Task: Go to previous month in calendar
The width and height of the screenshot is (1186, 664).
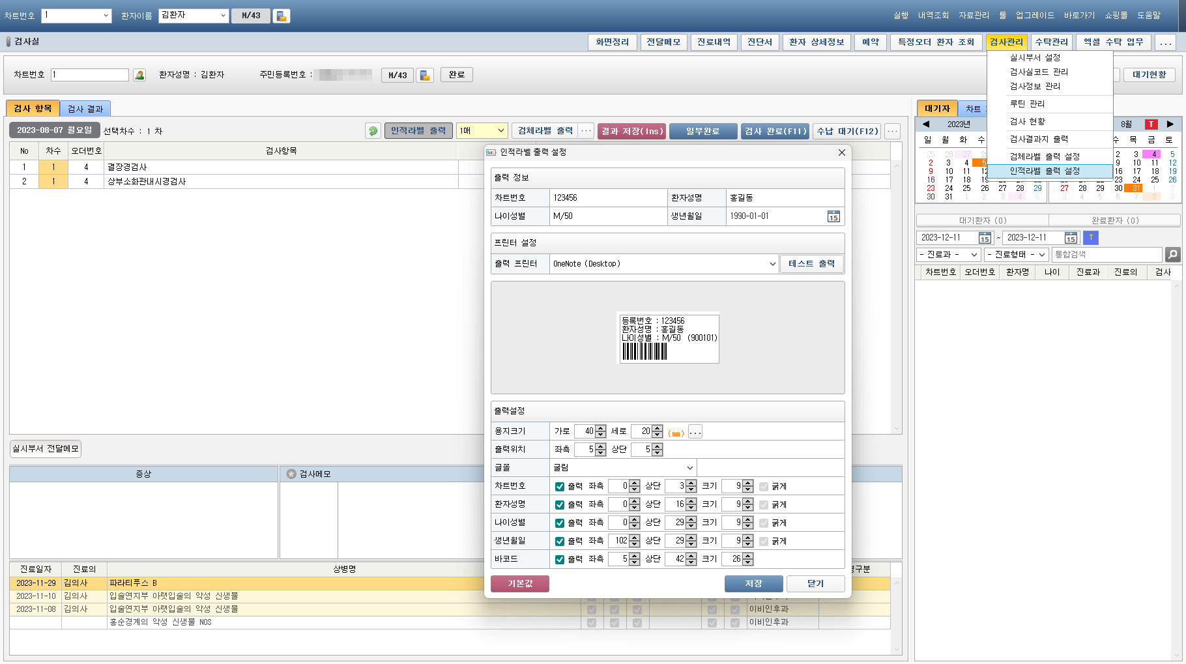Action: pyautogui.click(x=926, y=124)
